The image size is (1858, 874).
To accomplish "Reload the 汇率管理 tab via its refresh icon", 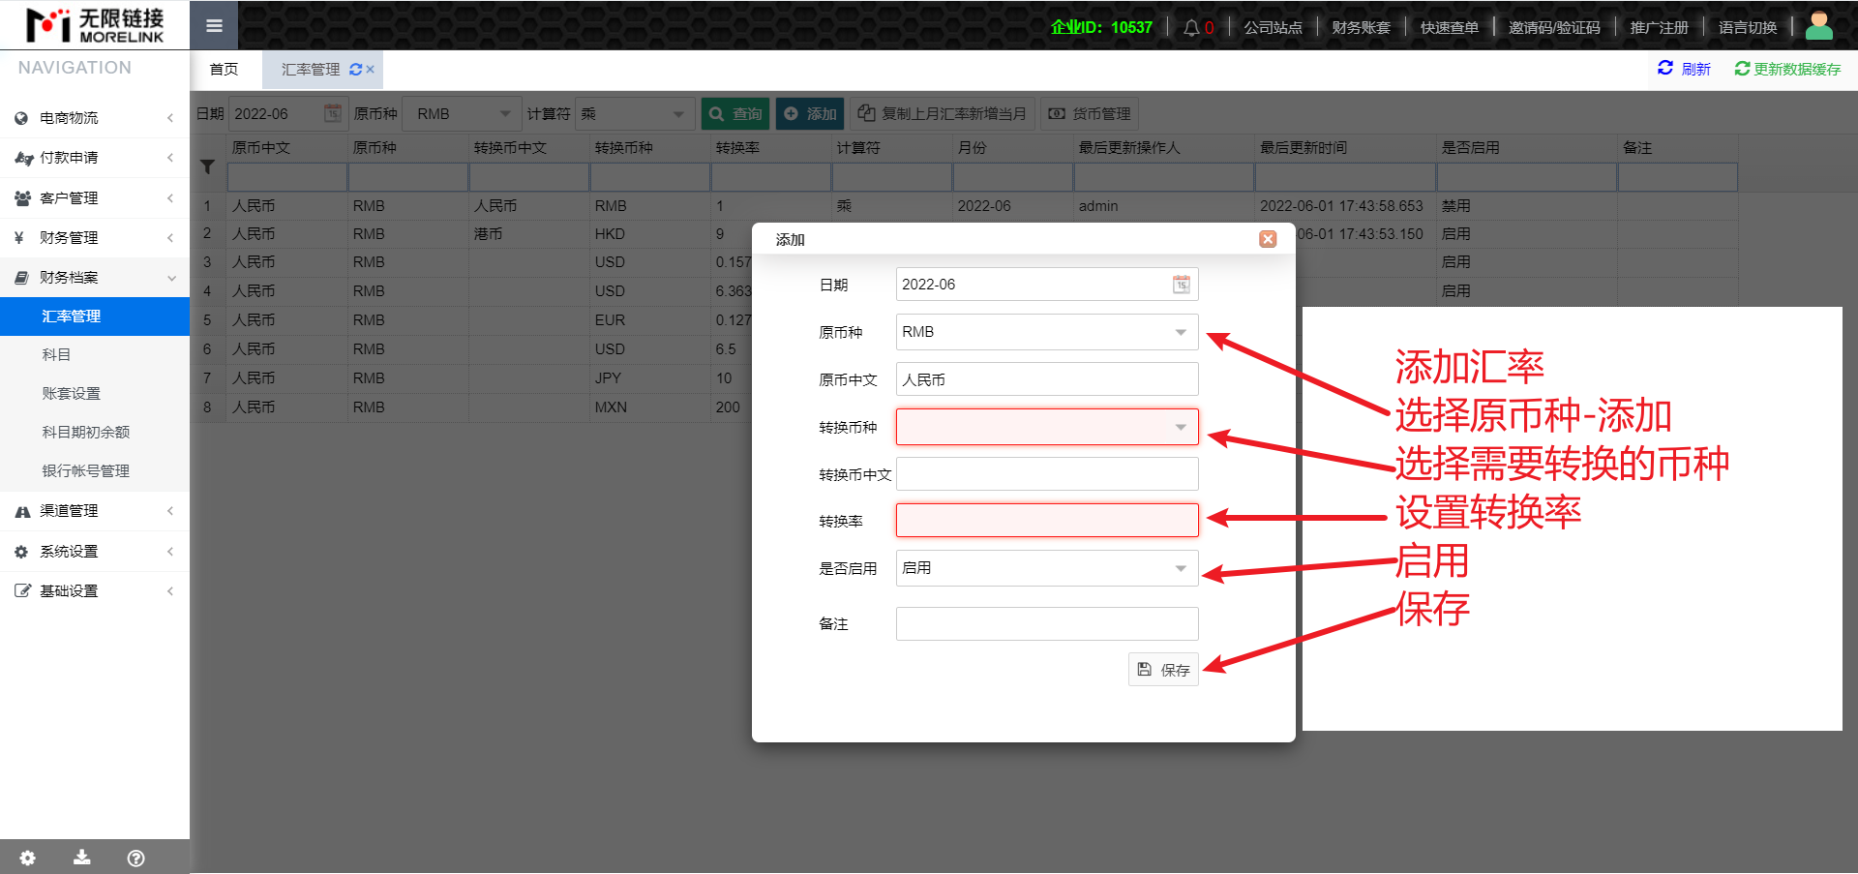I will pyautogui.click(x=355, y=70).
